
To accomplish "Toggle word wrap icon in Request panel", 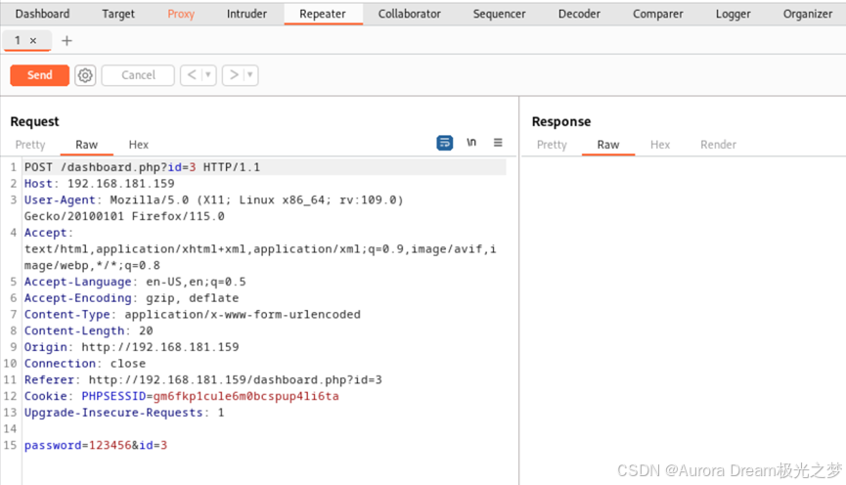I will click(x=445, y=143).
